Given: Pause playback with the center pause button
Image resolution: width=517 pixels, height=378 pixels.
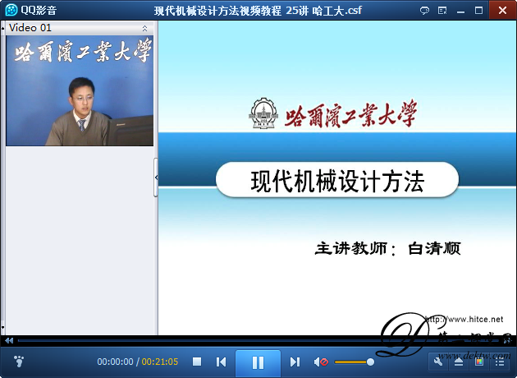Looking at the screenshot, I should 258,362.
